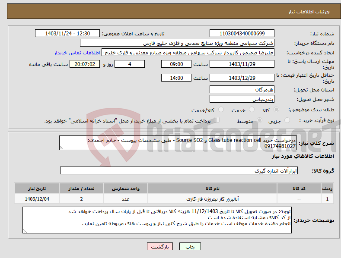Click the چاپ (print) button

pyautogui.click(x=190, y=246)
